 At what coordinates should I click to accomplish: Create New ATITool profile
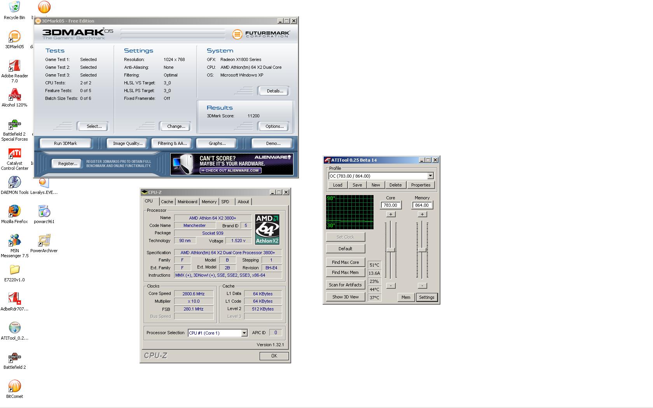tap(376, 185)
